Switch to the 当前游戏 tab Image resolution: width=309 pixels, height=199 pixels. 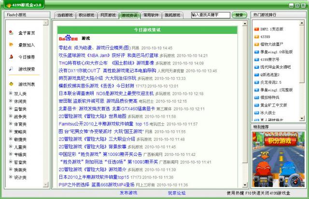pos(65,15)
